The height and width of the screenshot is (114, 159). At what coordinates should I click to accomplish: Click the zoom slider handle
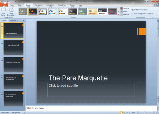[145, 112]
